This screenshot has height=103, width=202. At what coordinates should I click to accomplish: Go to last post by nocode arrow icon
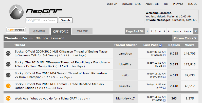[x=164, y=55]
